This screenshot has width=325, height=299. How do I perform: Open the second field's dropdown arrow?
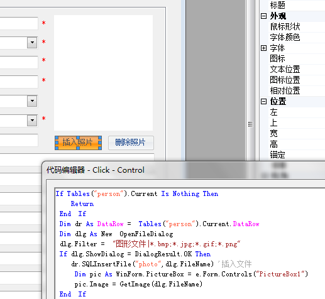pyautogui.click(x=32, y=43)
